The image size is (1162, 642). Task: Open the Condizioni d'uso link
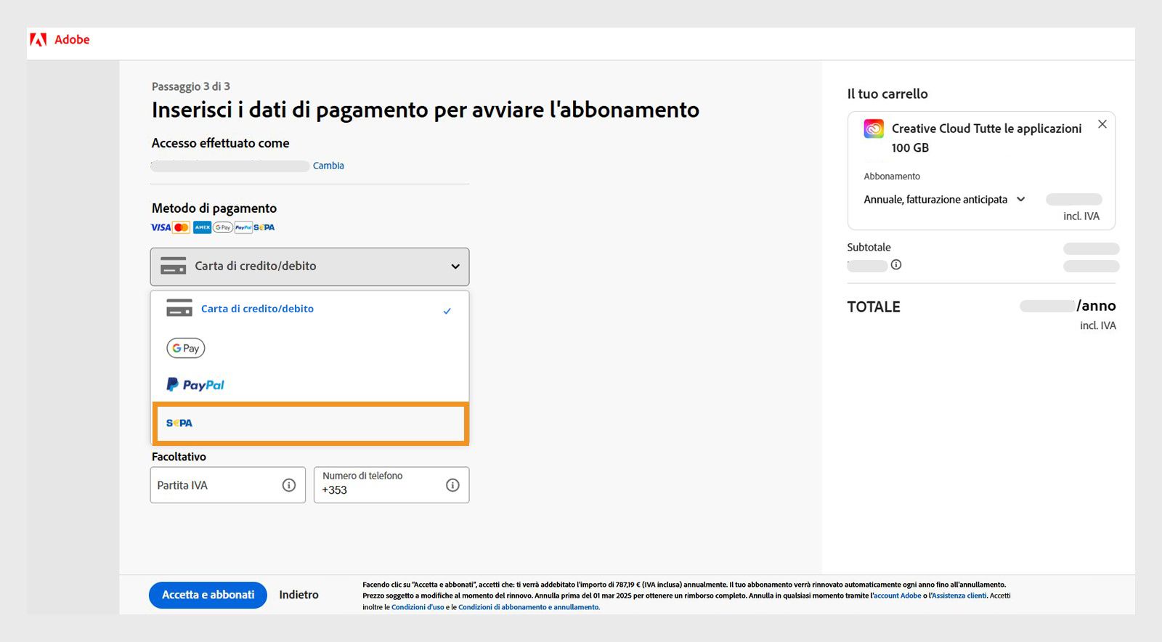tap(418, 607)
